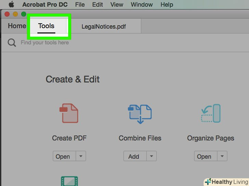The height and width of the screenshot is (186, 249).
Task: Click the Create & Edit heading
Action: click(x=73, y=79)
